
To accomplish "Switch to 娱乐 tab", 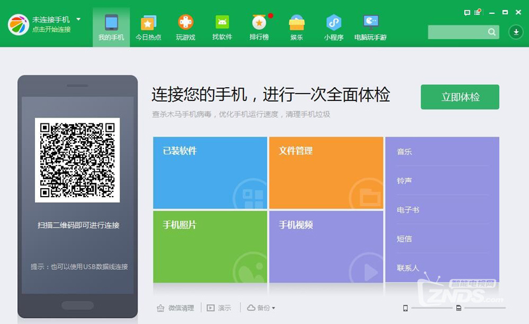I will (296, 27).
